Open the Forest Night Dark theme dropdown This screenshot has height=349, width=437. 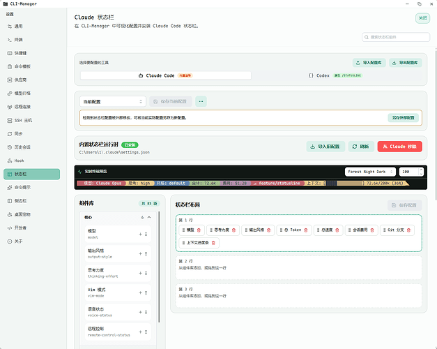(370, 172)
